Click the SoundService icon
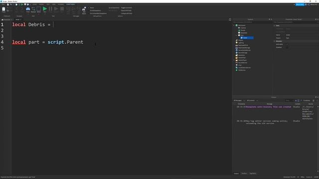319x179 pixels. coord(237,63)
